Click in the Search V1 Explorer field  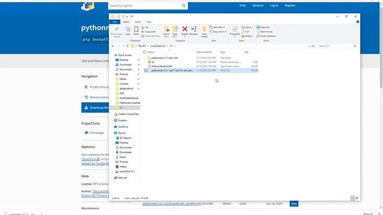pyautogui.click(x=337, y=46)
